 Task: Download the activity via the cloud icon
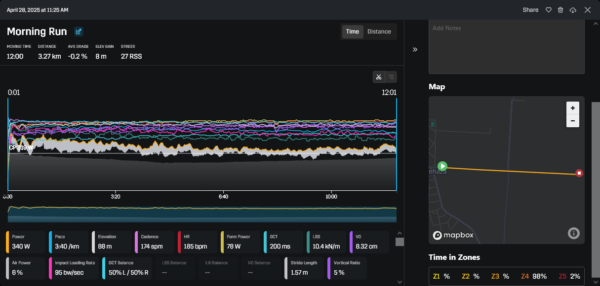tap(573, 10)
